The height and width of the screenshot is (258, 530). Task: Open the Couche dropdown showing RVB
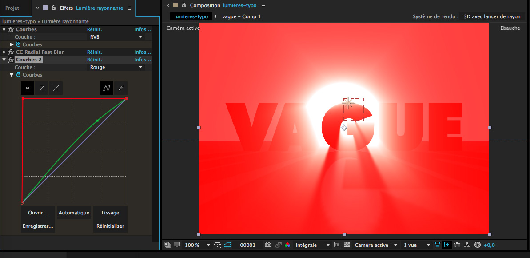tap(116, 37)
